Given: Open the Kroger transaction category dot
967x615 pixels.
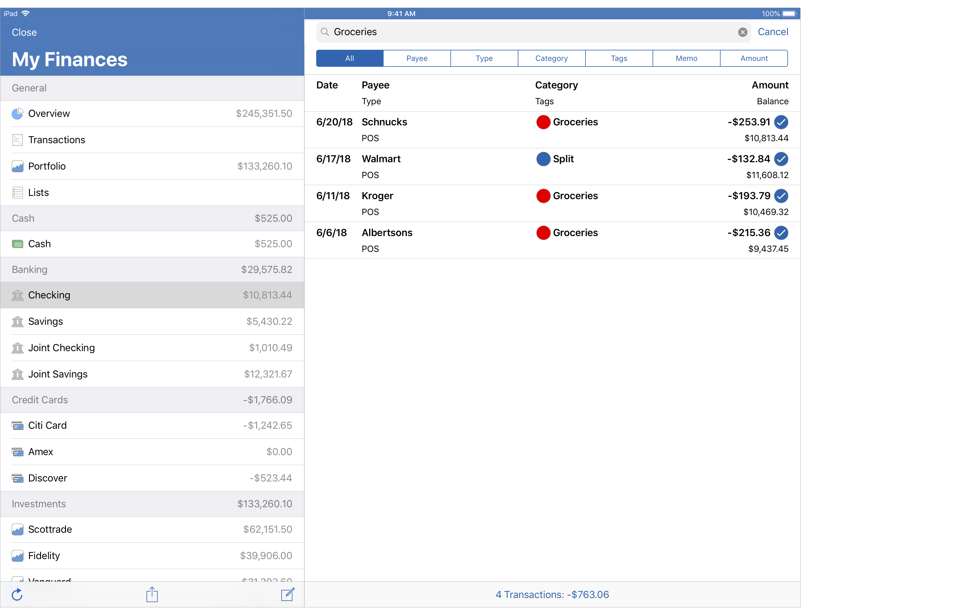Looking at the screenshot, I should (544, 196).
